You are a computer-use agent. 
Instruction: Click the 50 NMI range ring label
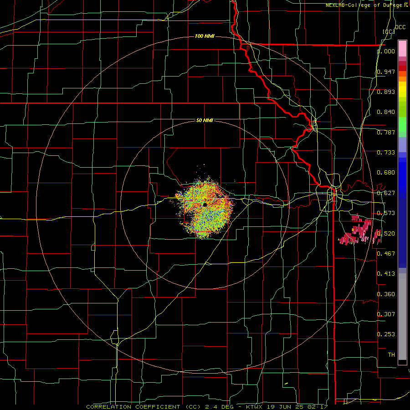tap(205, 120)
